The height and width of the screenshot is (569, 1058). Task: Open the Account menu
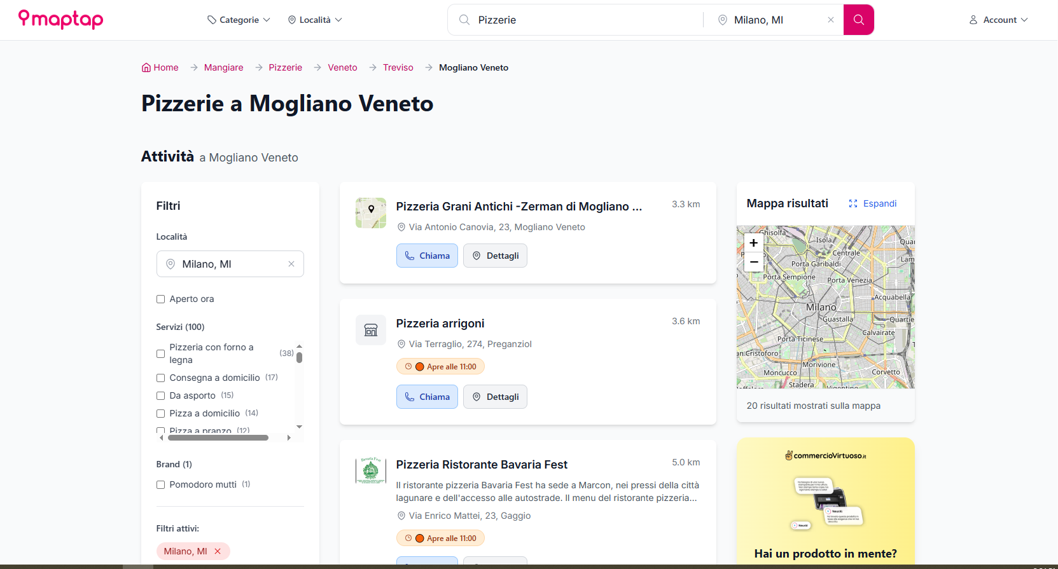[998, 20]
